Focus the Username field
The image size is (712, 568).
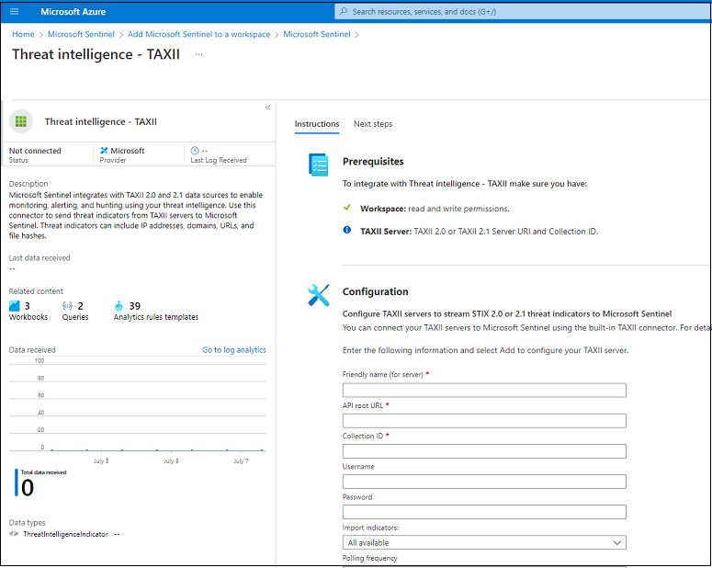point(484,482)
